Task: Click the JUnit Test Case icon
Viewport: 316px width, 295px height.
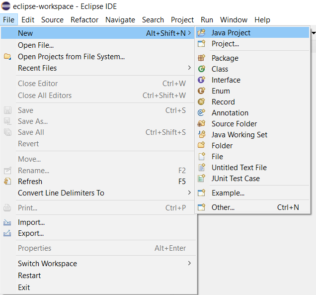Action: (x=201, y=179)
